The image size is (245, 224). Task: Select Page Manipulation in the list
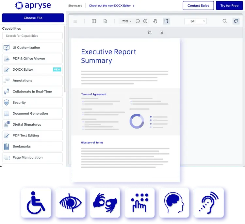tap(32, 157)
